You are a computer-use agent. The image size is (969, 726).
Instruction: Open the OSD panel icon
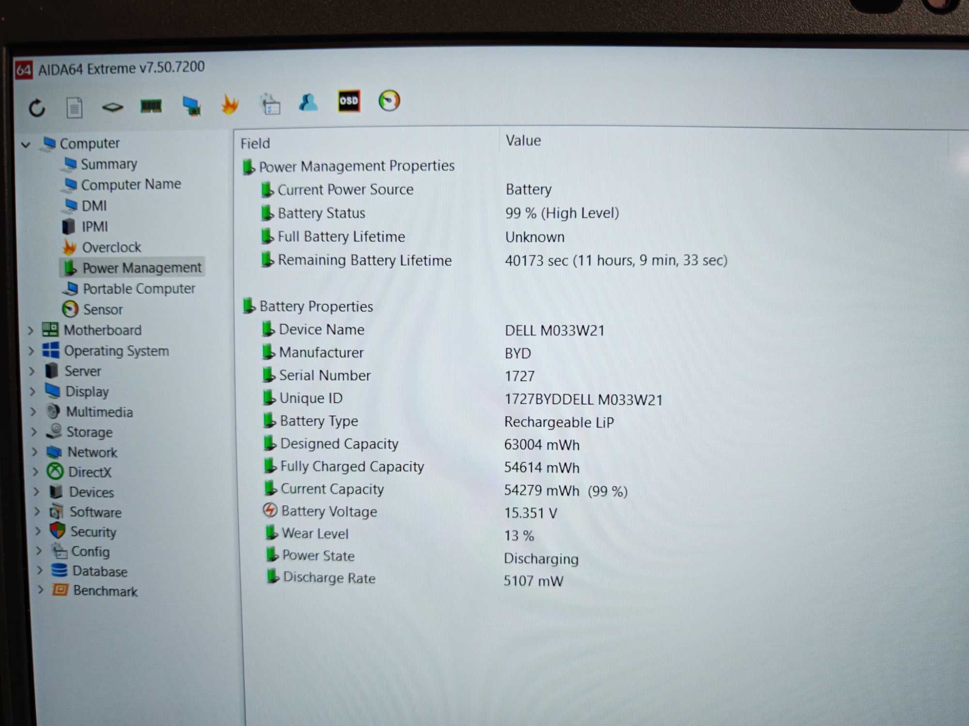click(349, 101)
